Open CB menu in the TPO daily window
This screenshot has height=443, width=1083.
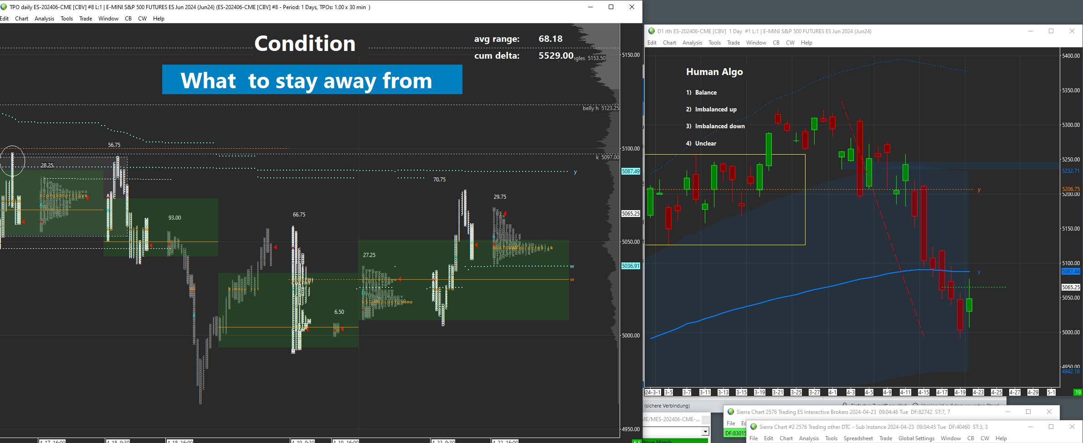[128, 19]
